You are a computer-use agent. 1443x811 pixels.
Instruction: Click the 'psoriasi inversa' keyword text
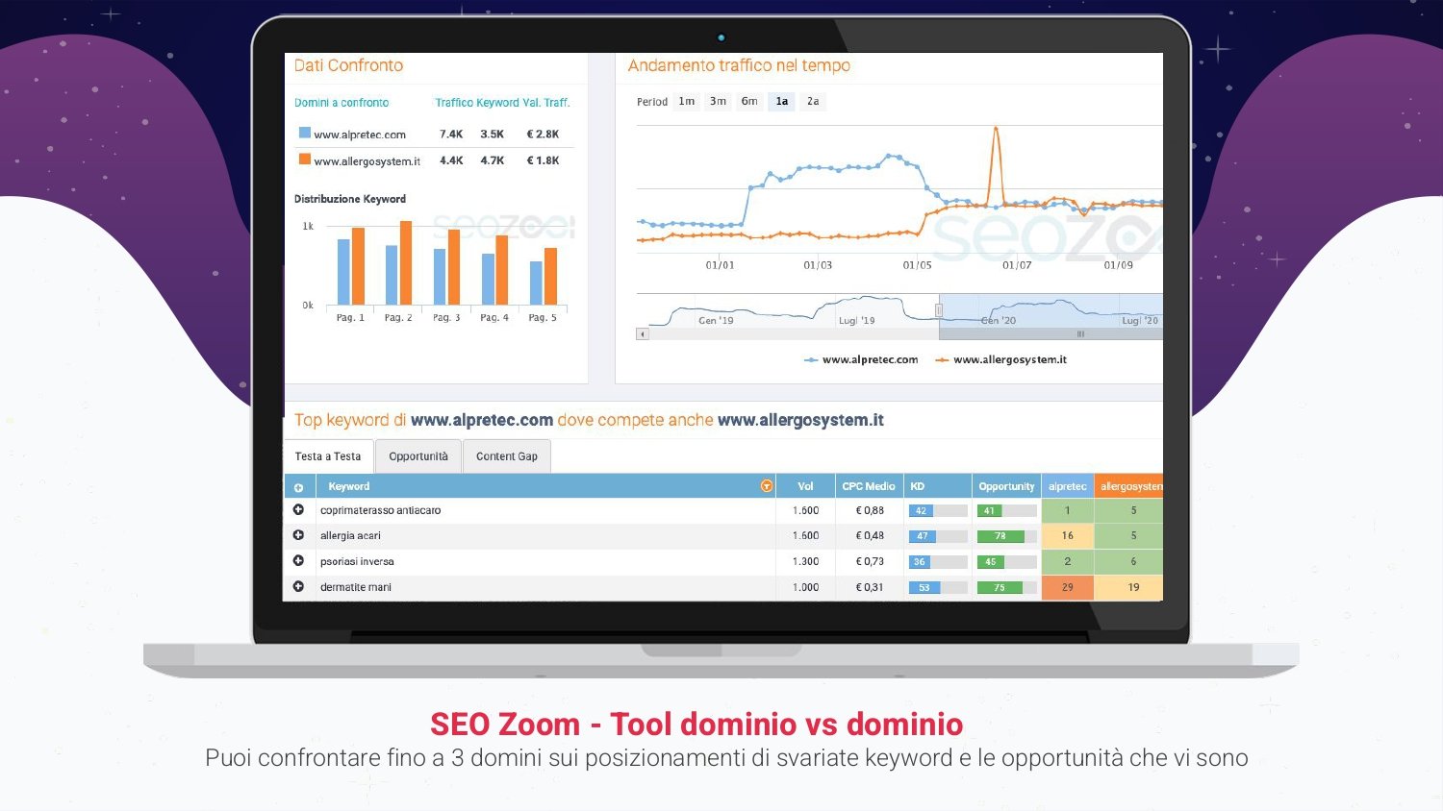(357, 561)
